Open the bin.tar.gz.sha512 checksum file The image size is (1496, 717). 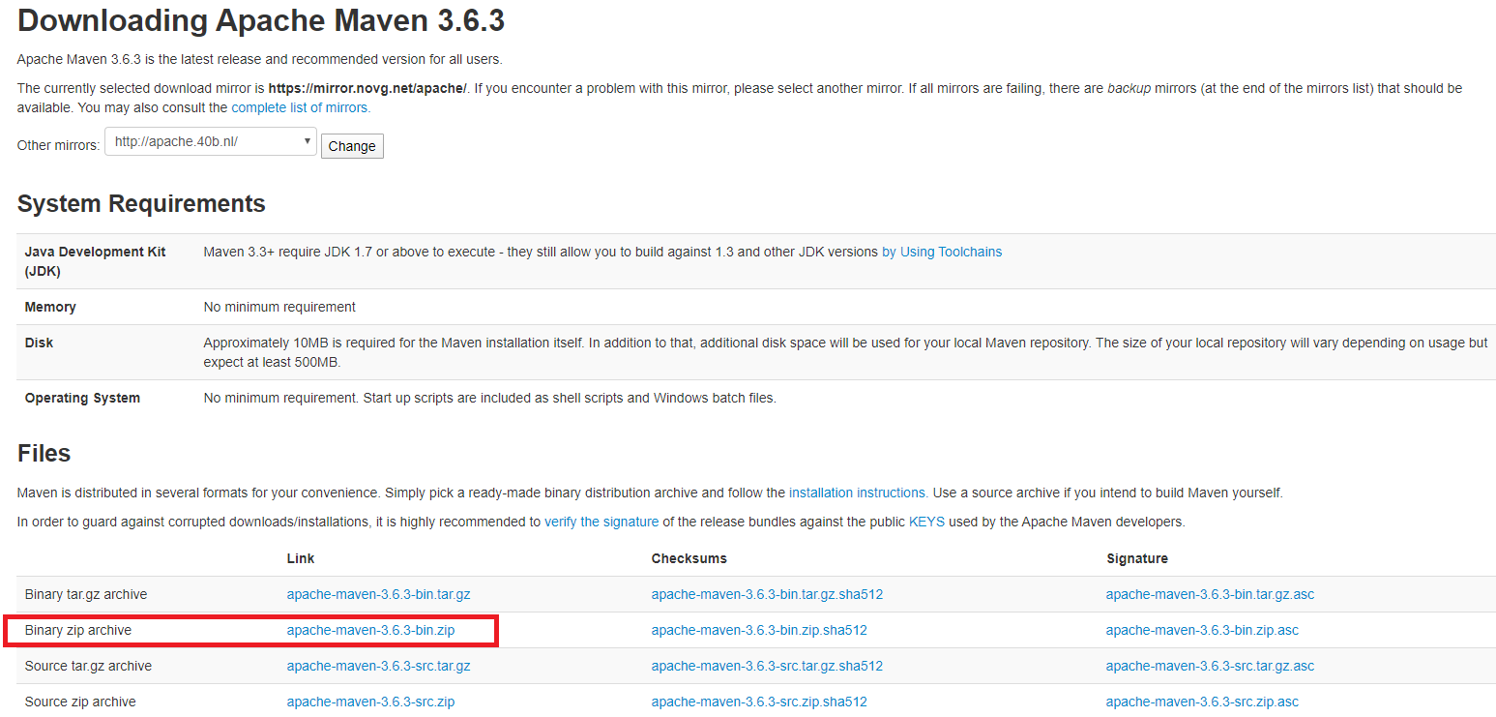pyautogui.click(x=767, y=594)
